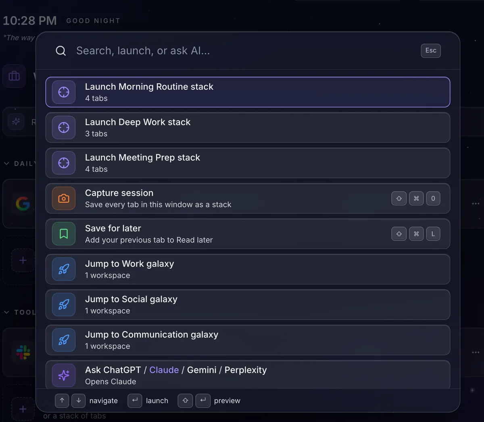Collapse the TOOLS section chevron
Screen dimensions: 484x422
tap(6, 312)
